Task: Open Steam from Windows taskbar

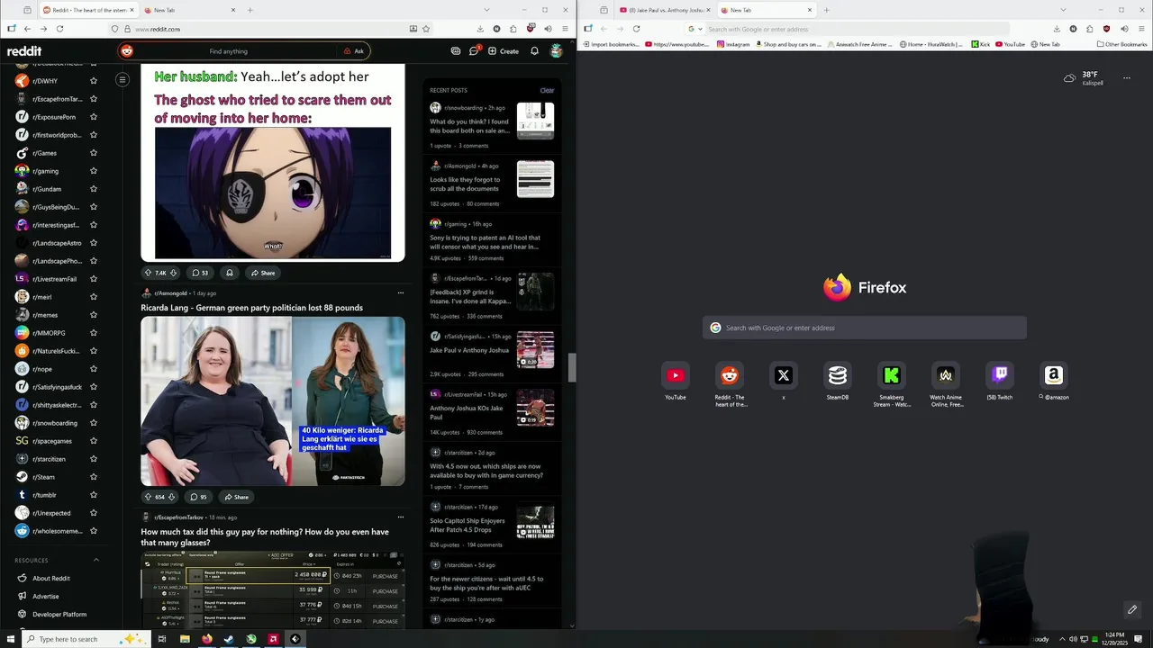Action: pos(229,639)
